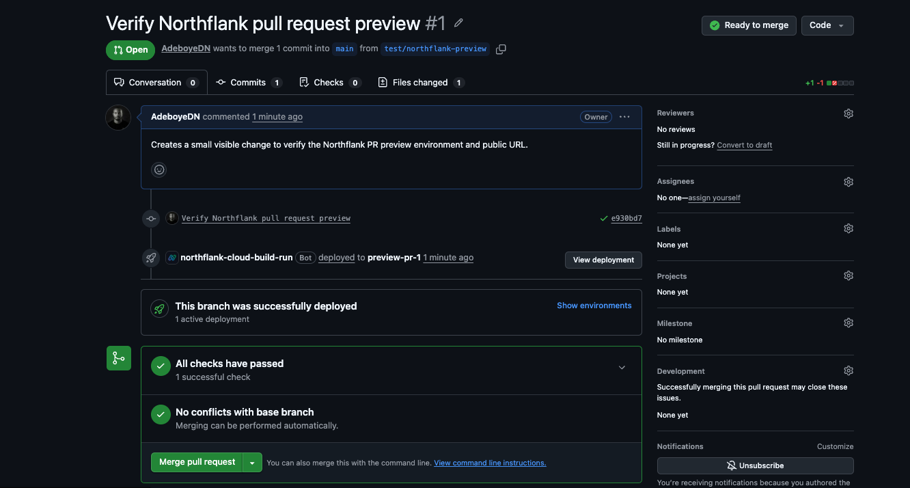Open the e930bd7 commit hash link
The height and width of the screenshot is (488, 910).
point(626,219)
